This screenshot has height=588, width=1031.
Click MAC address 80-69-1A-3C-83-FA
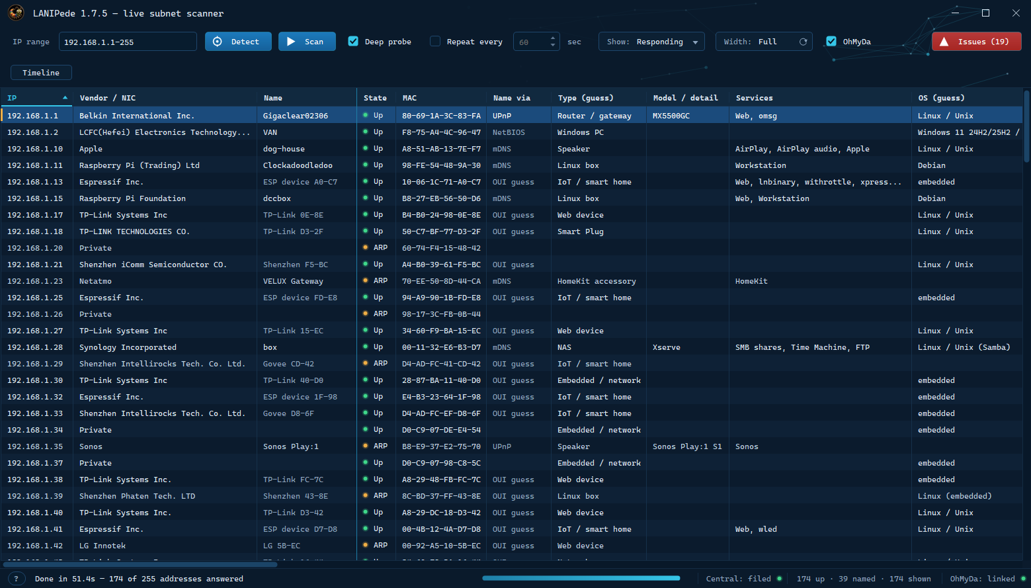(441, 116)
